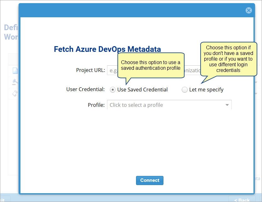262x202 pixels.
Task: Click the Project URL label
Action: tap(90, 70)
